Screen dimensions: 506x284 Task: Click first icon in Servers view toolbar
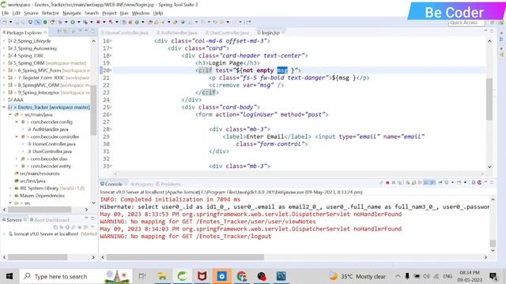point(55,227)
